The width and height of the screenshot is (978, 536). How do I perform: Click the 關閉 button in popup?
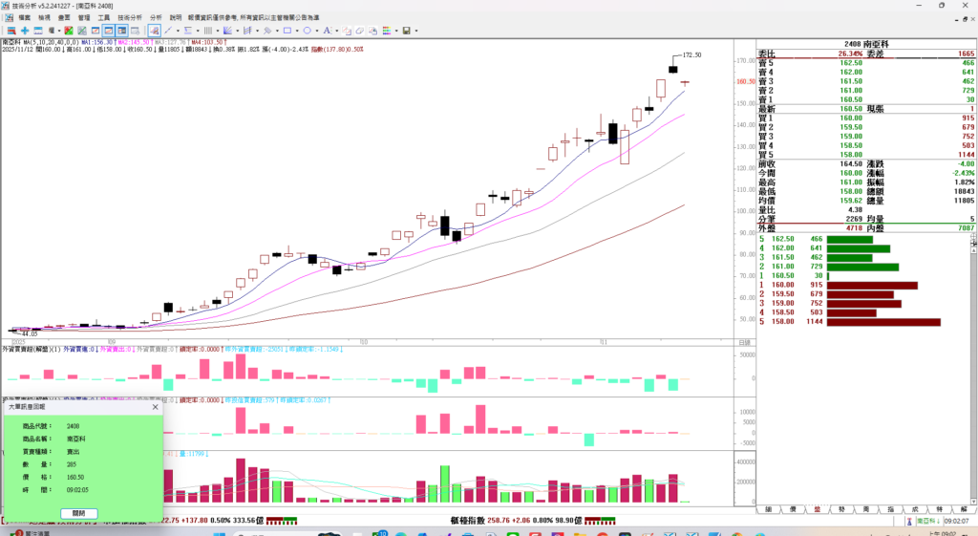coord(78,513)
